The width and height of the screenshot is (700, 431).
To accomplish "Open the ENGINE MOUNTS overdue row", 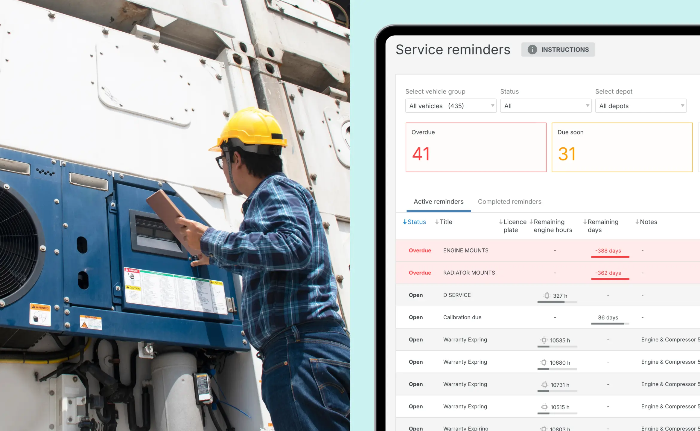I will (x=465, y=250).
